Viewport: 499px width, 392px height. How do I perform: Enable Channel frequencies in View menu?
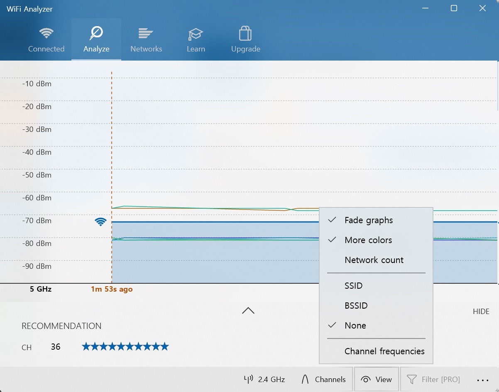pyautogui.click(x=376, y=351)
